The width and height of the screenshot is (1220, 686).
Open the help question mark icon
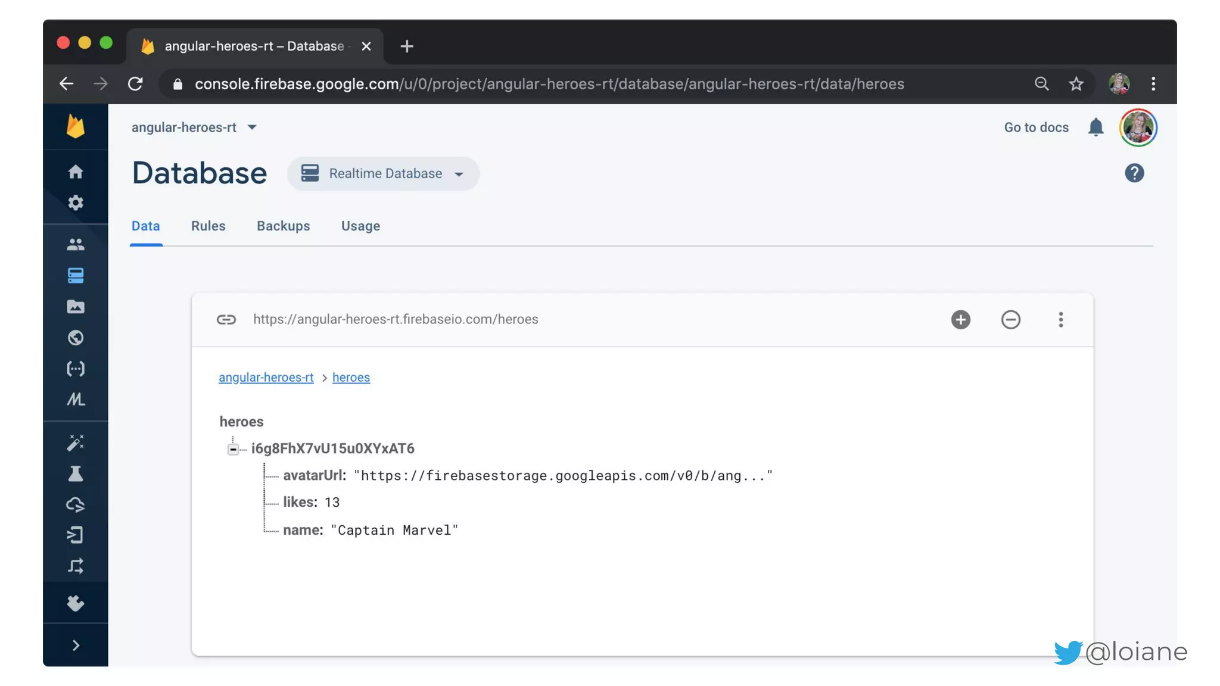1134,173
